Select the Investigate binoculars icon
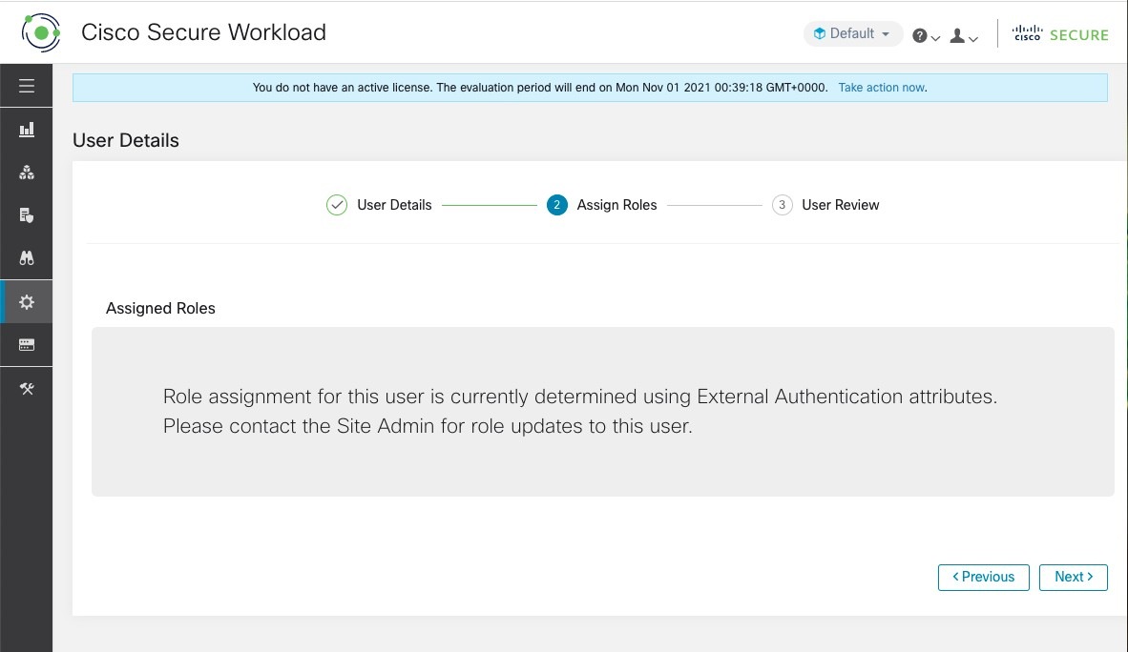Screen dimensions: 1128x652 [26, 257]
